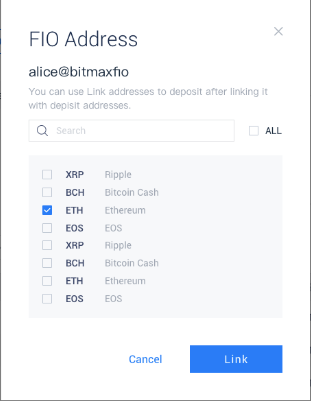This screenshot has width=311, height=401.
Task: Click the Bitcoin Cash label in the first BCH row
Action: [132, 192]
